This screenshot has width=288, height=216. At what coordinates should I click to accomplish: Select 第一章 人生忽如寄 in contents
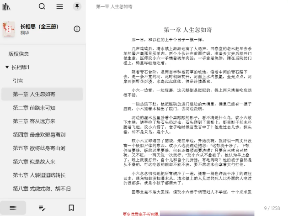click(x=42, y=94)
